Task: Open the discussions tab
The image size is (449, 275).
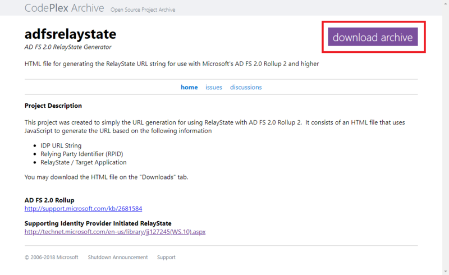Action: click(x=246, y=87)
